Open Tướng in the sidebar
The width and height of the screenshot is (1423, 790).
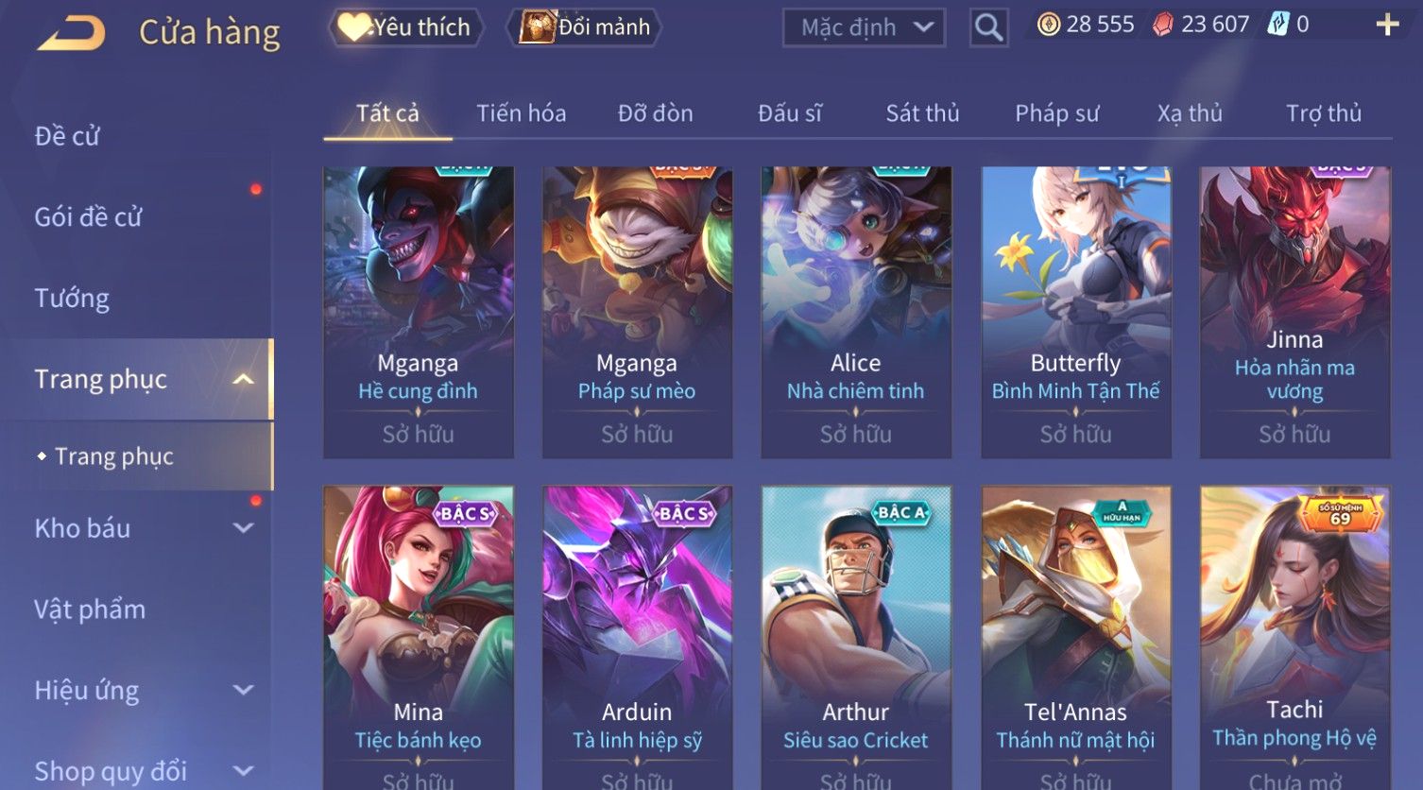72,299
